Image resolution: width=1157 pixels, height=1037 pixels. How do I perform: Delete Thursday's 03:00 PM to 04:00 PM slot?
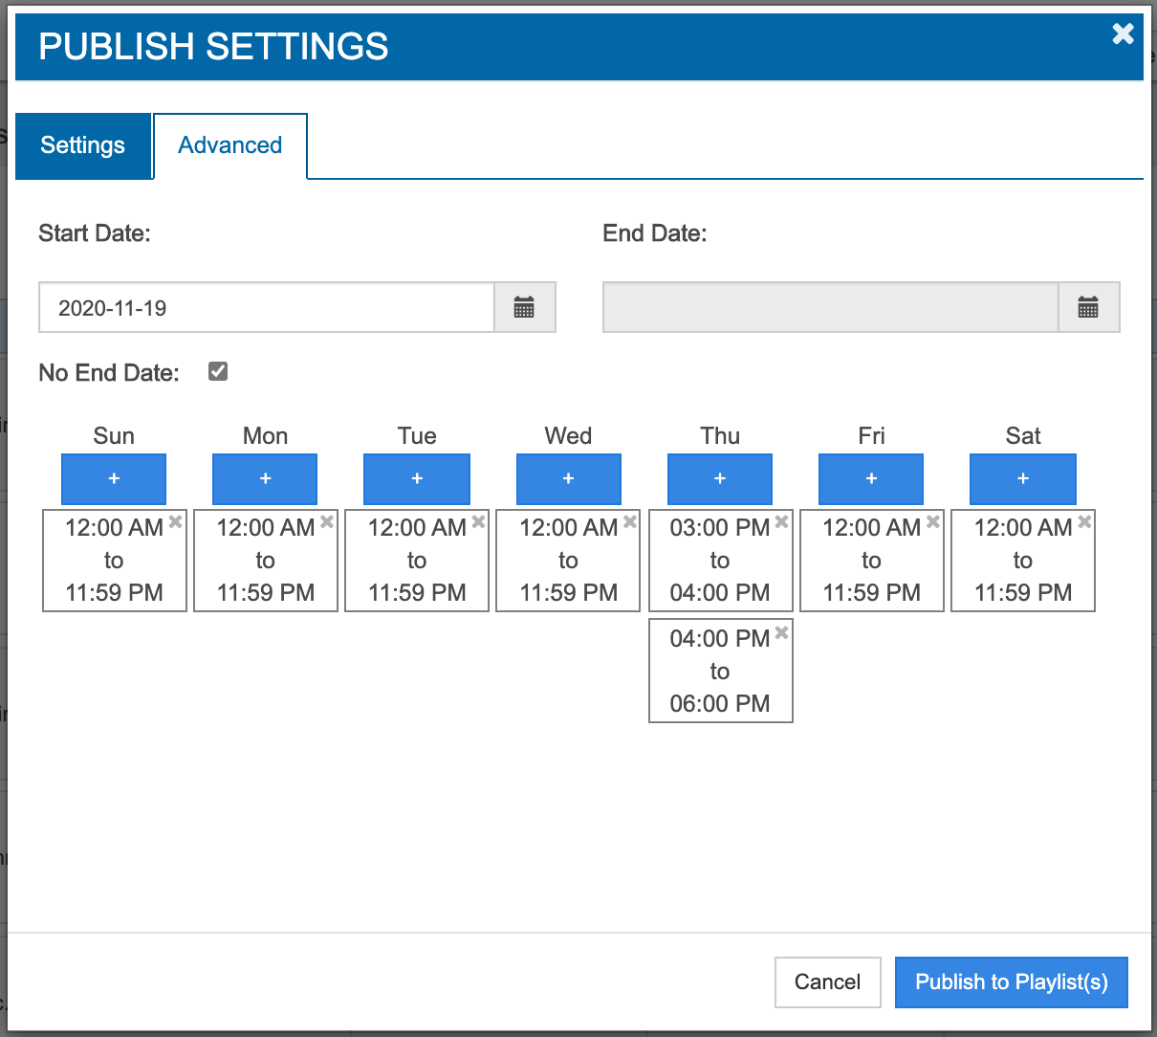point(781,521)
